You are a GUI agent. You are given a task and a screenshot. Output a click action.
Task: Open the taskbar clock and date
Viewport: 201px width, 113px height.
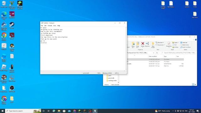coord(192,111)
